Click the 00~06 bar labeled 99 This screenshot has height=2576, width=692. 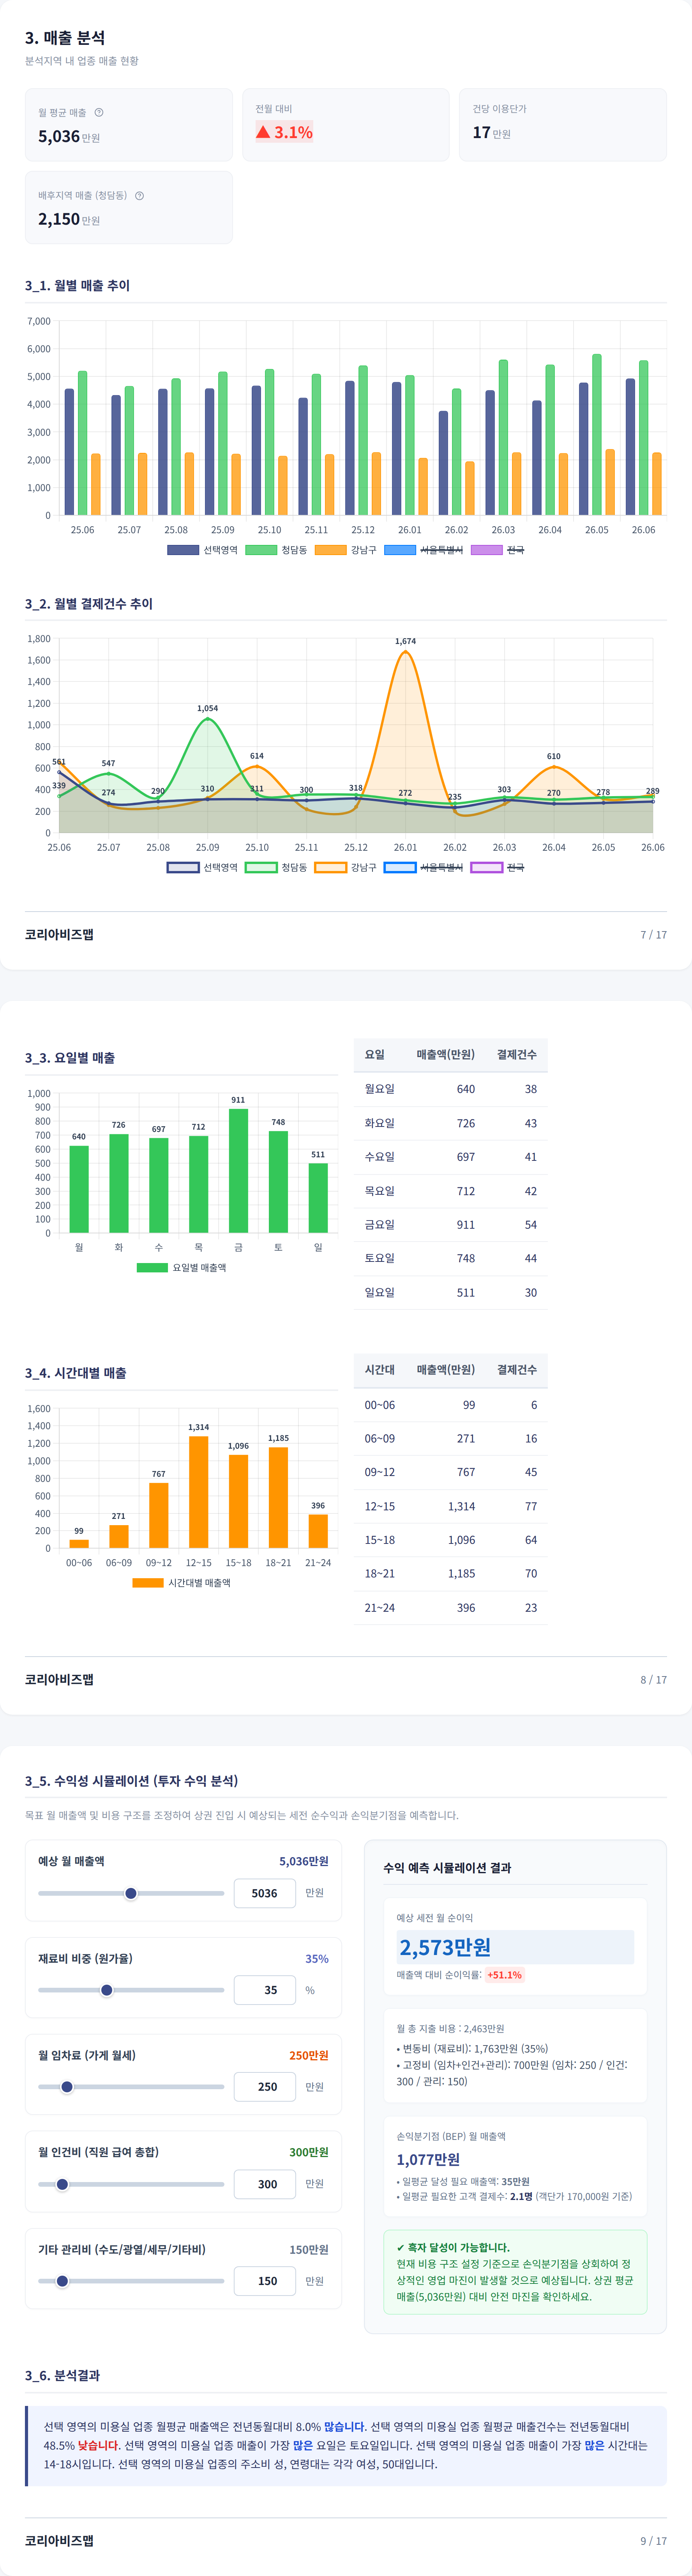tap(79, 1543)
